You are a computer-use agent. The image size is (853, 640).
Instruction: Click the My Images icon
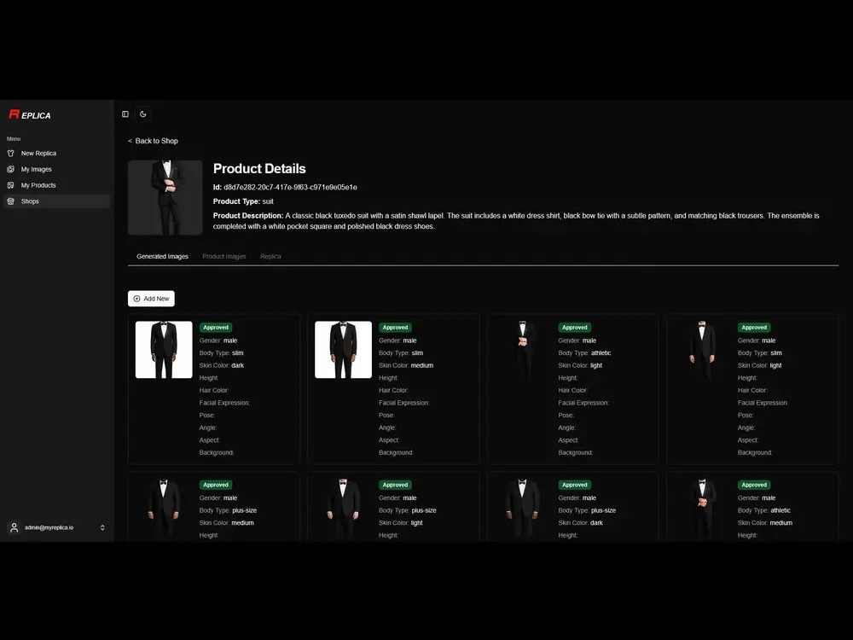pyautogui.click(x=11, y=169)
